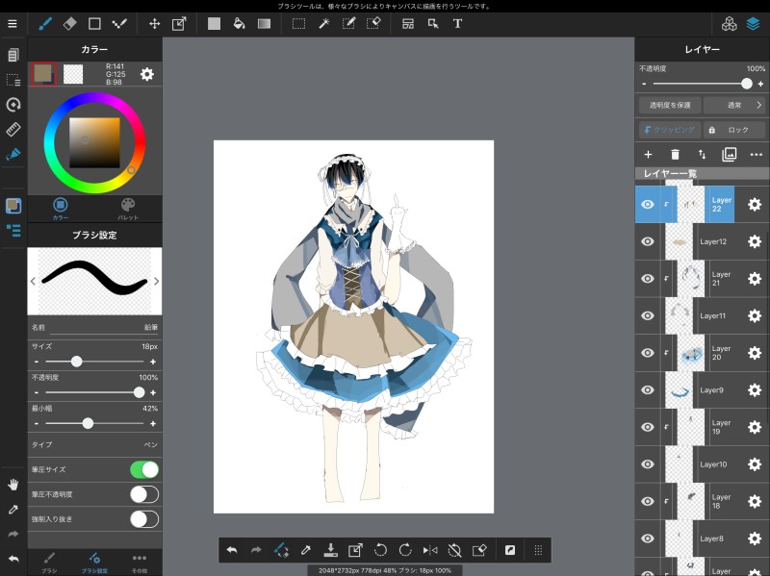
Task: Select the Shape rectangle tool
Action: pyautogui.click(x=94, y=23)
